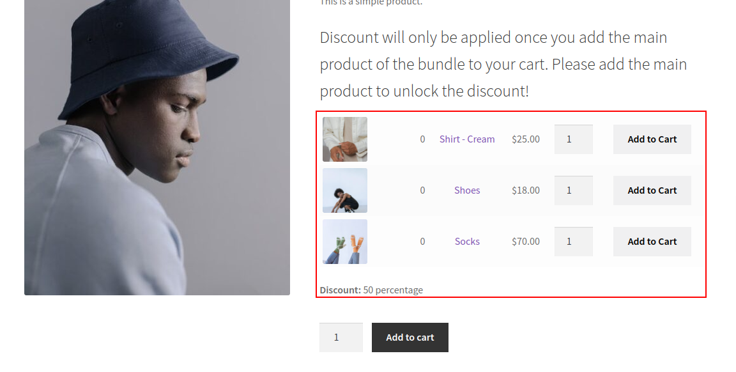Click the main Add to cart button
The width and height of the screenshot is (736, 372).
click(x=410, y=337)
